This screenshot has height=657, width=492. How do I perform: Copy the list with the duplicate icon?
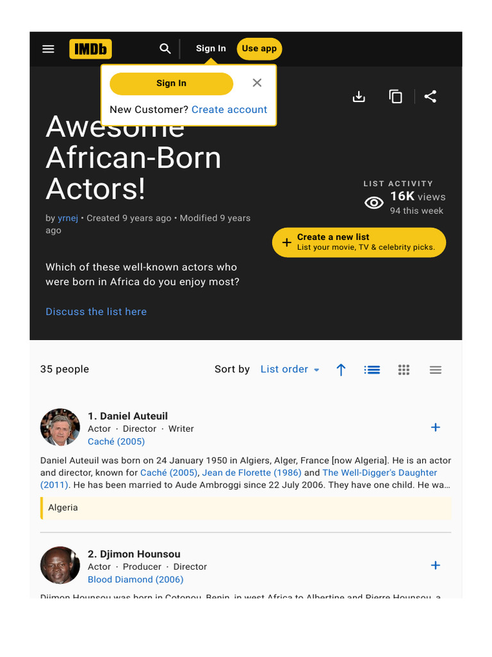point(395,96)
